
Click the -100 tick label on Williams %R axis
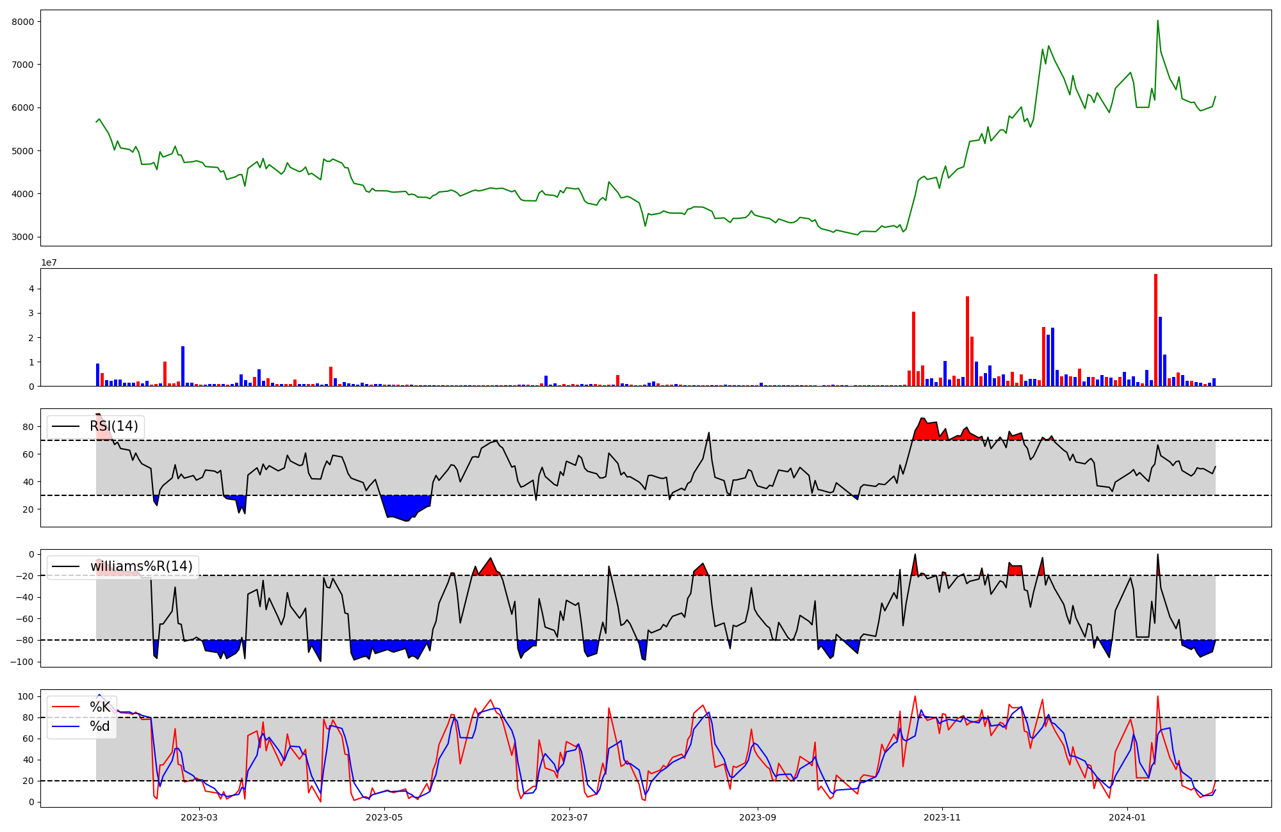[x=22, y=662]
